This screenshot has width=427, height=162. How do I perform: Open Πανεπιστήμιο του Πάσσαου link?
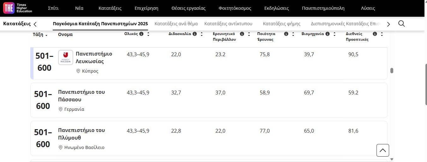pyautogui.click(x=81, y=96)
